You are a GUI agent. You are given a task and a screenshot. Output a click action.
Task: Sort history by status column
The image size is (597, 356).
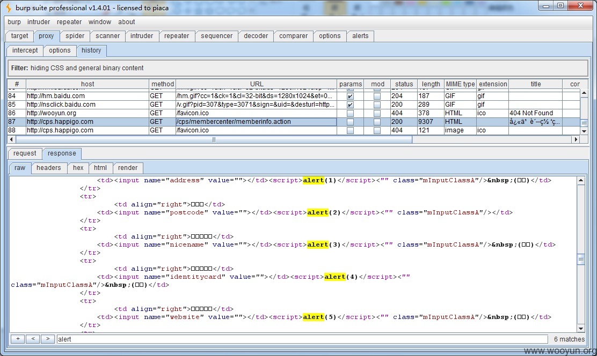pos(404,84)
